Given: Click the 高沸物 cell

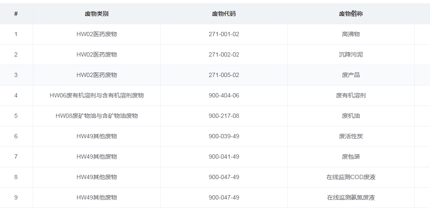Looking at the screenshot, I should pyautogui.click(x=351, y=34).
